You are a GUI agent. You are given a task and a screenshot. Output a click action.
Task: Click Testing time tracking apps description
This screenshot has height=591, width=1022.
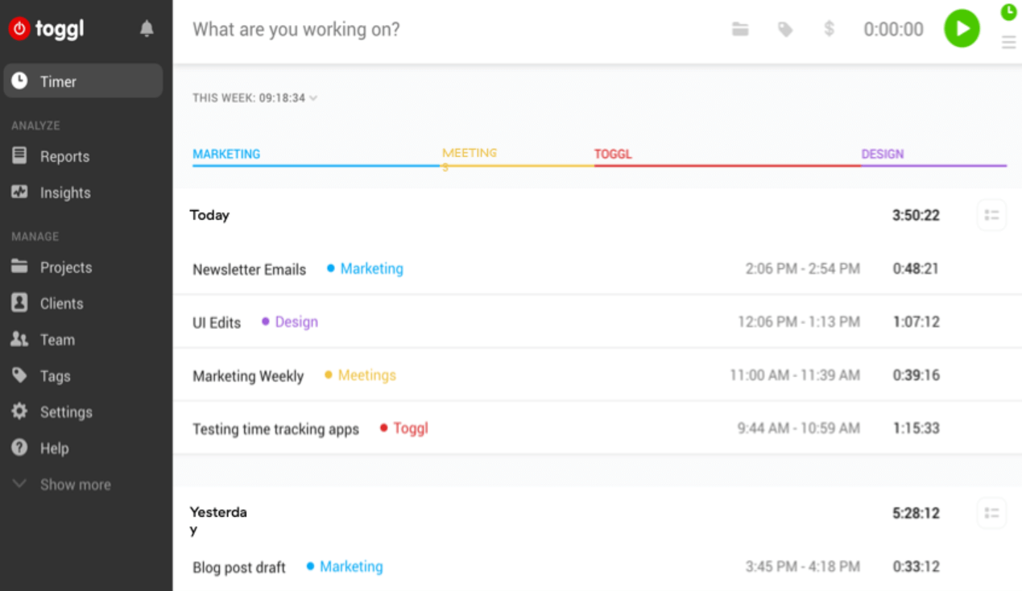tap(275, 429)
